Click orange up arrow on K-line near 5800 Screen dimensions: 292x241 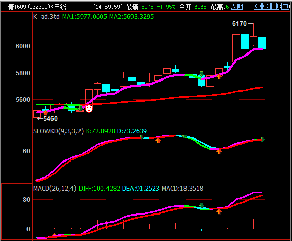tap(219, 76)
